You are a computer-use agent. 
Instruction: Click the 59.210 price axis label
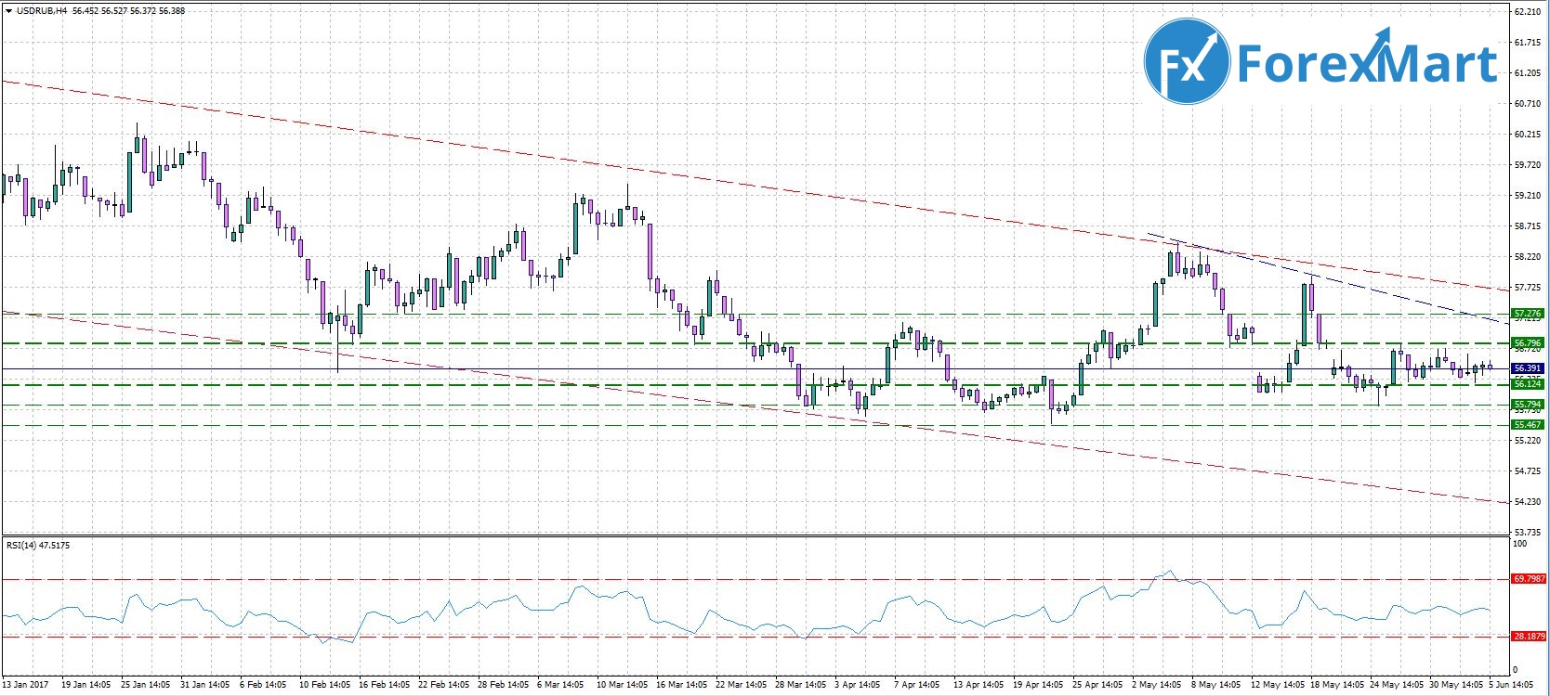(x=1528, y=196)
